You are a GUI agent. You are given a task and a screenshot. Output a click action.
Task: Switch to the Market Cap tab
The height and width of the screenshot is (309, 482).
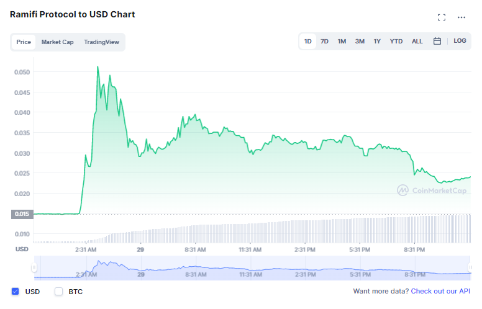click(x=58, y=42)
